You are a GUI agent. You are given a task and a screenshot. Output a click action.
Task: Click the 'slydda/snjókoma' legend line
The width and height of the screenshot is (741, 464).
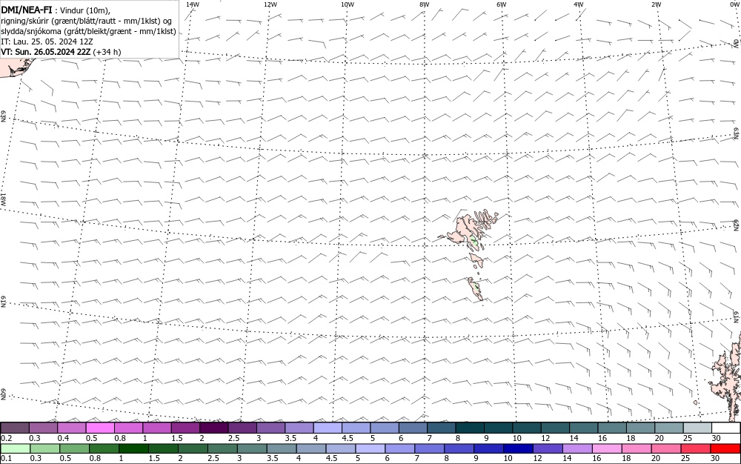tap(88, 31)
